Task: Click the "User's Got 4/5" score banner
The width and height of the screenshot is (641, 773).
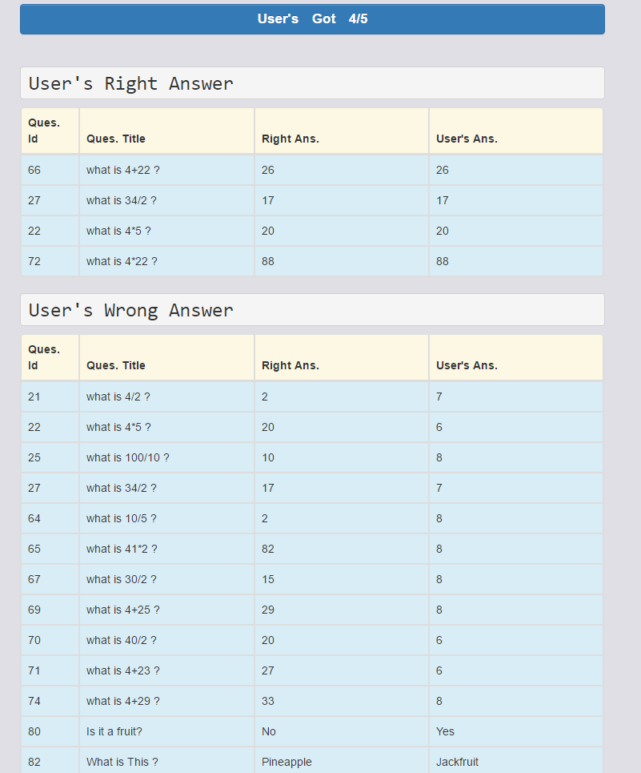Action: pyautogui.click(x=312, y=19)
